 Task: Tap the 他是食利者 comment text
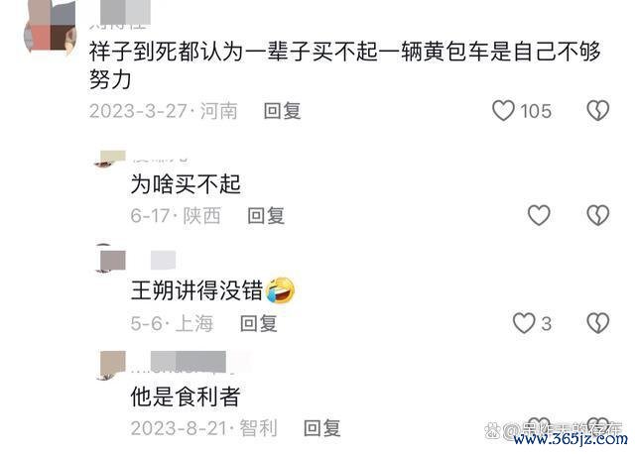tap(186, 396)
